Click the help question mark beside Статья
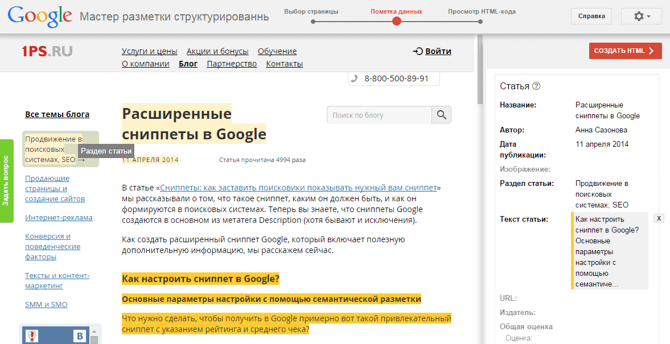 [536, 86]
